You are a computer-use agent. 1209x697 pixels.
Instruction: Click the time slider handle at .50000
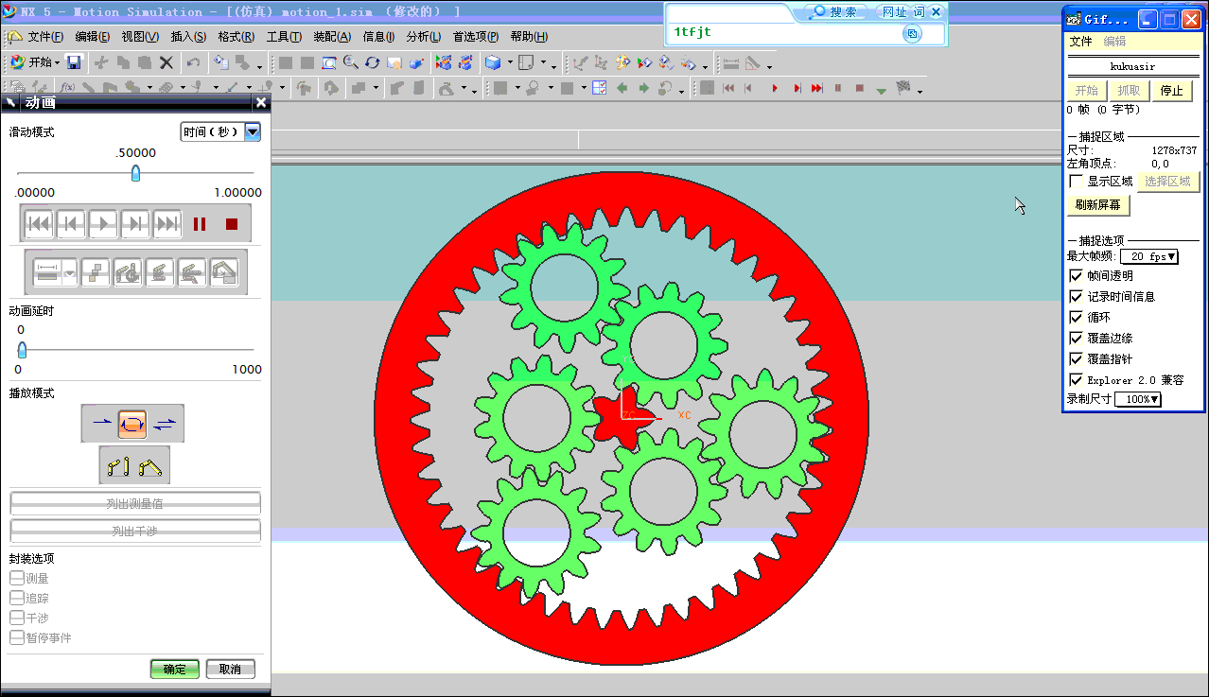135,173
